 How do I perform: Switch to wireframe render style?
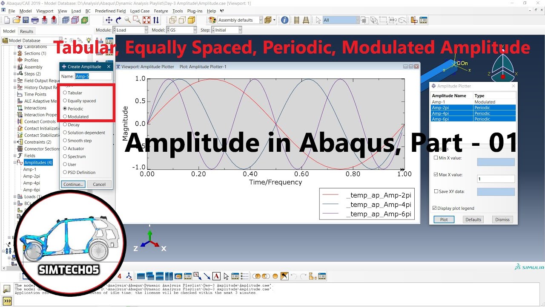(172, 20)
